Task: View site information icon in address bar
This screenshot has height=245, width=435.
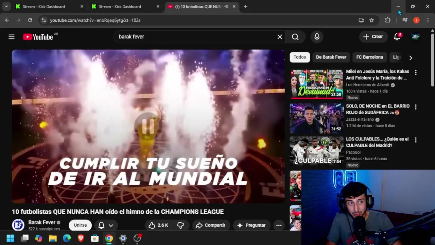Action: click(x=43, y=20)
